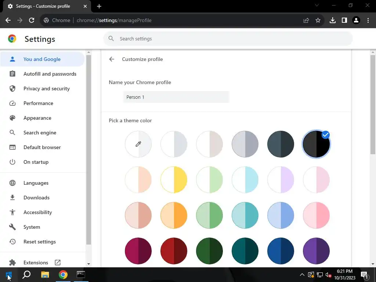Show hidden system tray icons

coord(302,275)
